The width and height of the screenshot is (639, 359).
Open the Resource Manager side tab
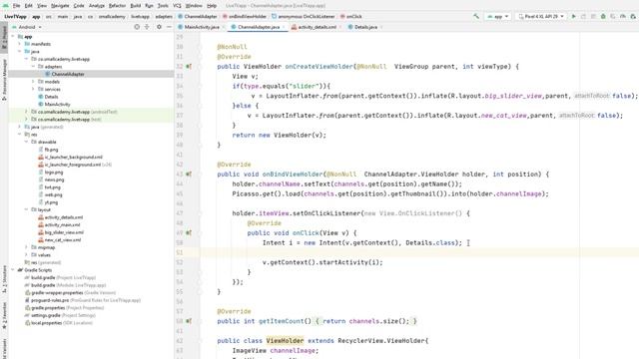[4, 80]
